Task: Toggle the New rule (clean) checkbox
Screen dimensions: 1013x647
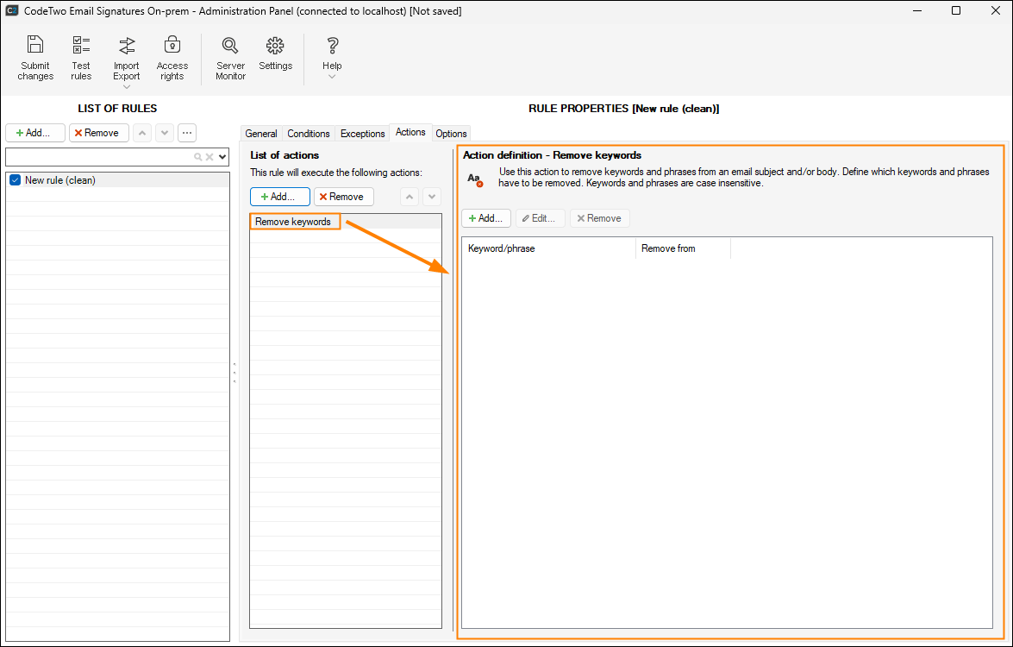Action: pos(15,180)
